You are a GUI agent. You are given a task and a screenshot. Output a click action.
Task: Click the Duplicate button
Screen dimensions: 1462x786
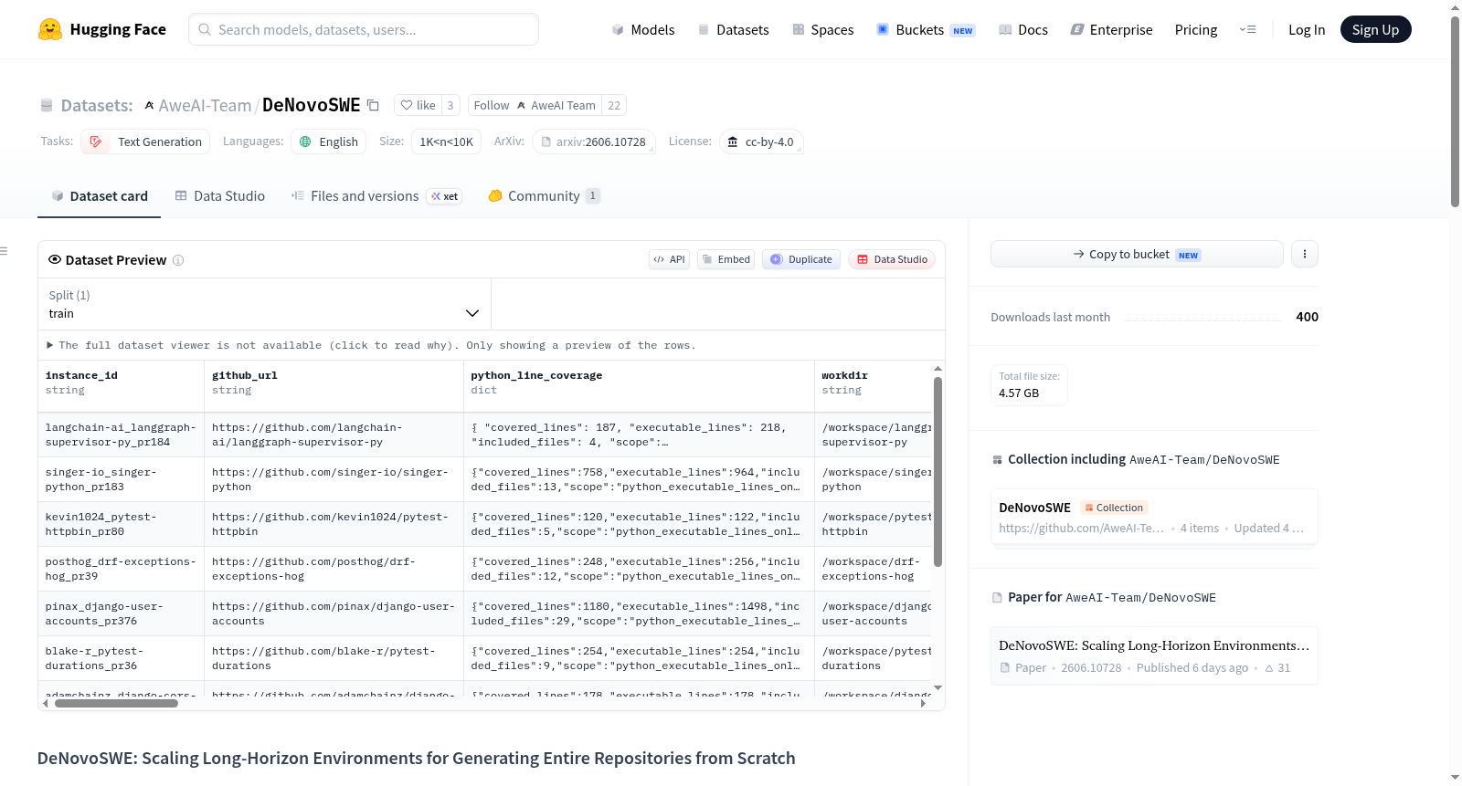(x=801, y=259)
